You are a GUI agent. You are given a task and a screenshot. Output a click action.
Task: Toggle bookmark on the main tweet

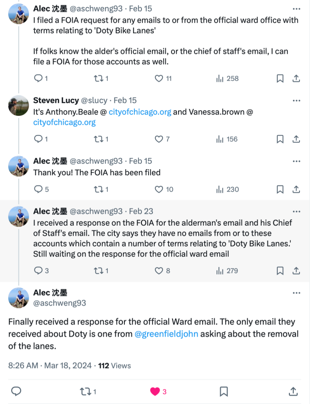click(224, 391)
